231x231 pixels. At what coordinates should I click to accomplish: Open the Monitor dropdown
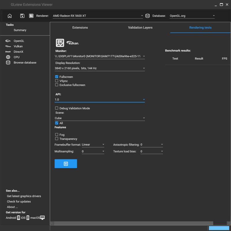coord(100,56)
